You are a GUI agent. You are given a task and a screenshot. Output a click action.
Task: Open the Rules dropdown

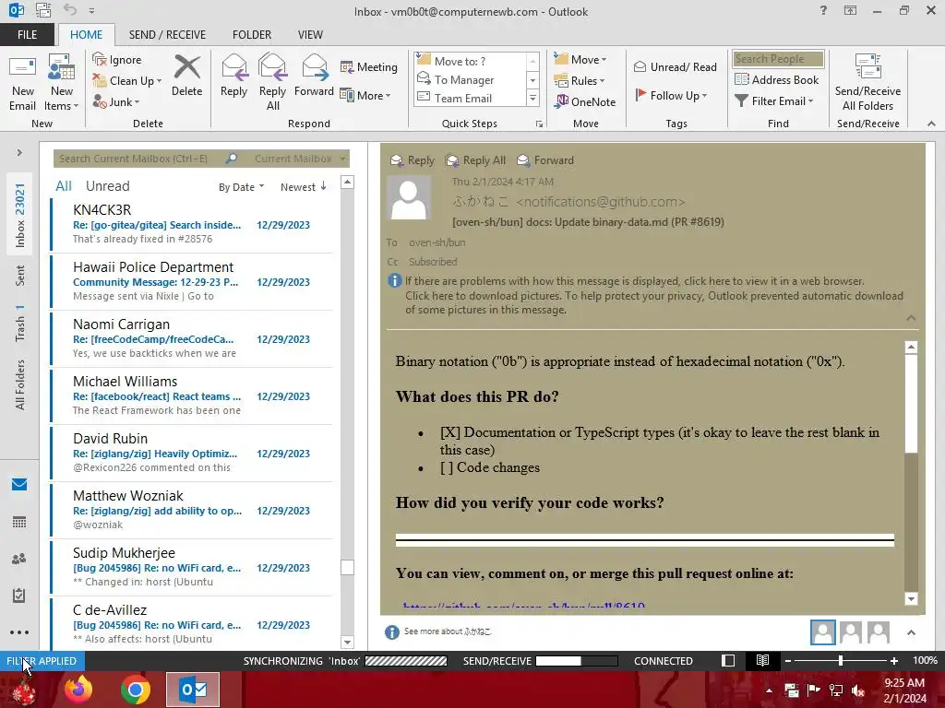pos(580,81)
